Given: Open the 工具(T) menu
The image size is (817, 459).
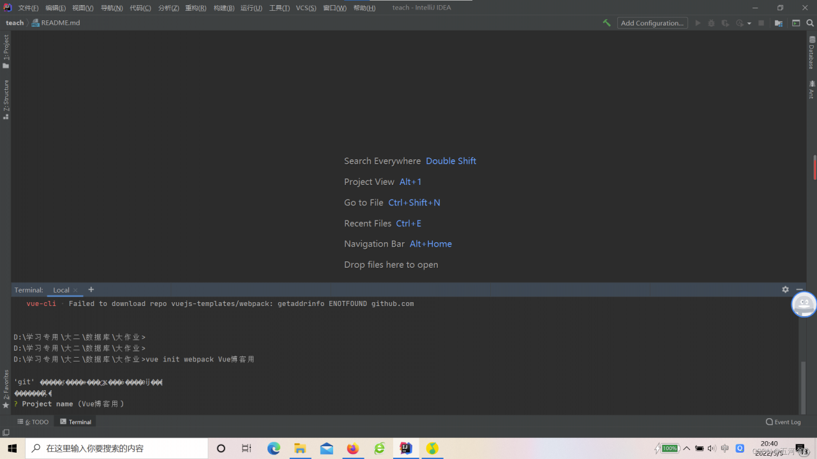Looking at the screenshot, I should [x=280, y=8].
